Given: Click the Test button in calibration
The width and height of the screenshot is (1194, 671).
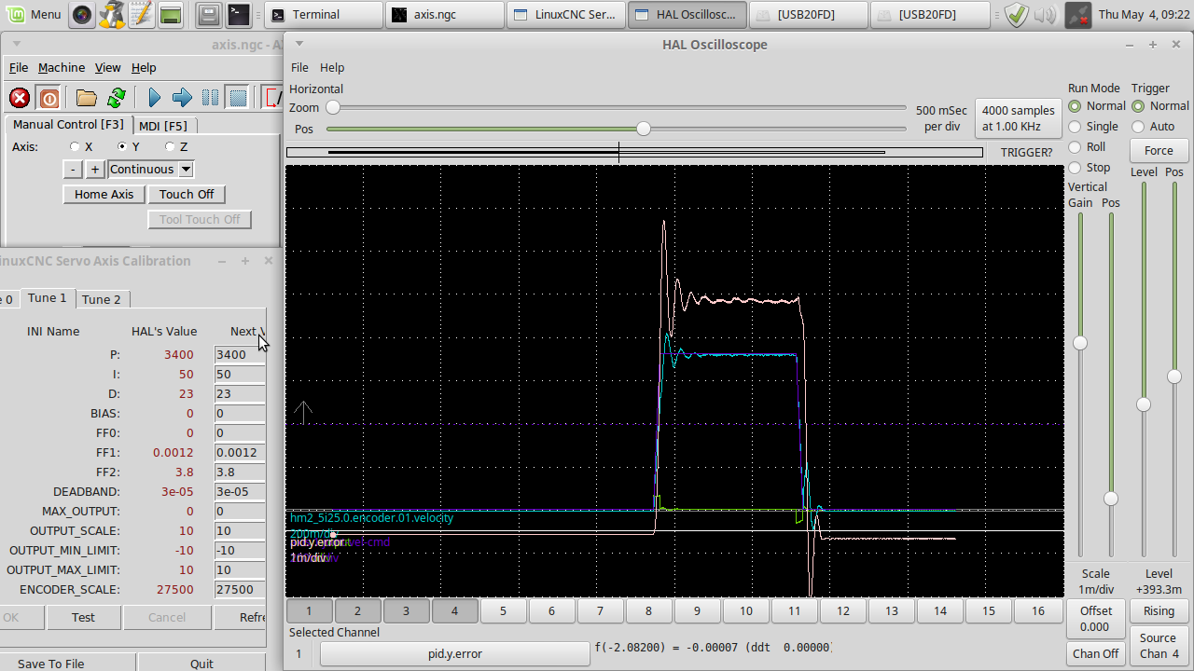Looking at the screenshot, I should [83, 617].
